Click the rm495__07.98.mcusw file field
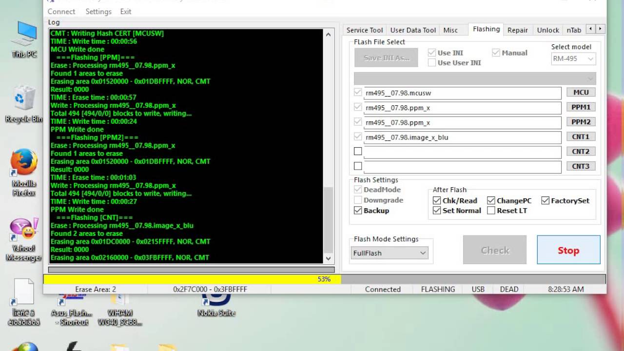The image size is (624, 351). click(x=463, y=93)
